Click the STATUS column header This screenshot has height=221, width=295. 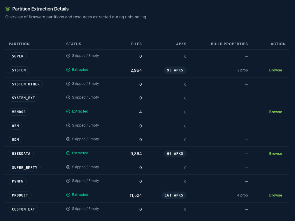click(74, 44)
